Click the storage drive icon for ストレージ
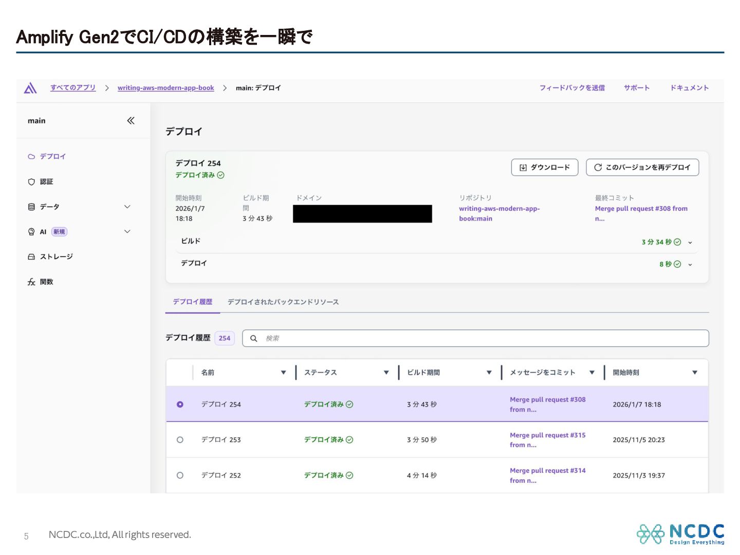Viewport: 740px width, 555px height. [x=31, y=257]
